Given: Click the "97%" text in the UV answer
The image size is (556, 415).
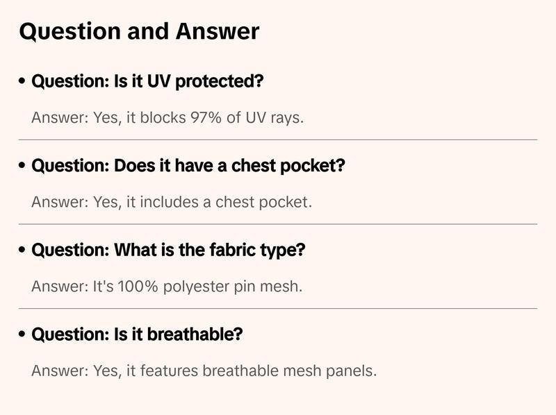Looking at the screenshot, I should tap(206, 118).
